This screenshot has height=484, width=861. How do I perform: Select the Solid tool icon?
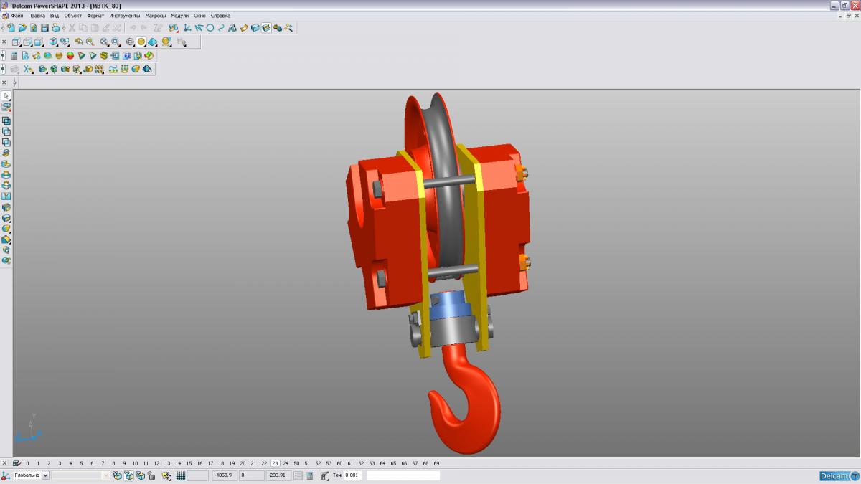[255, 27]
